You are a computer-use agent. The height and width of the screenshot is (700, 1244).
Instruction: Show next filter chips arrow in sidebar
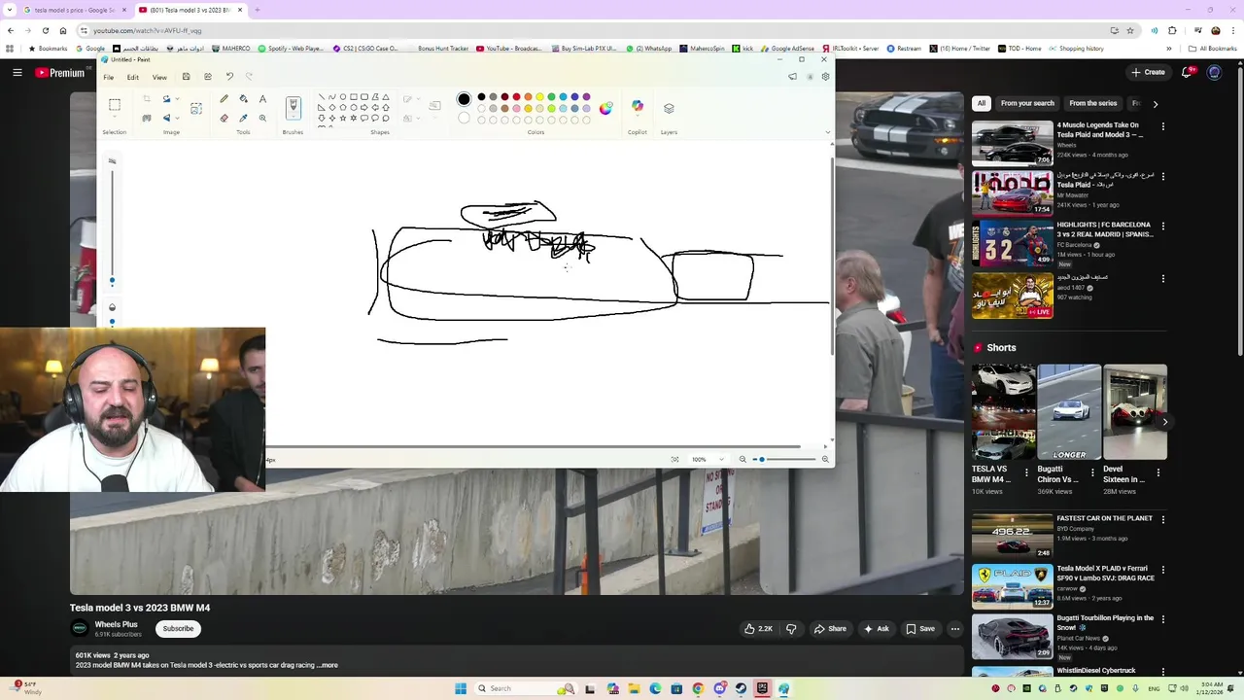(x=1155, y=103)
